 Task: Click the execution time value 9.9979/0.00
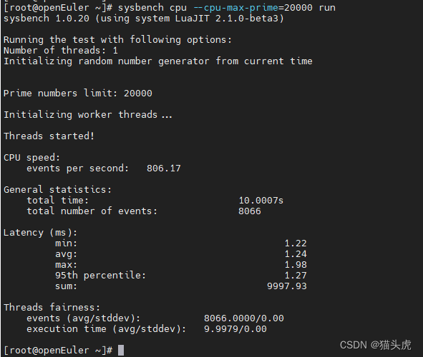235,329
